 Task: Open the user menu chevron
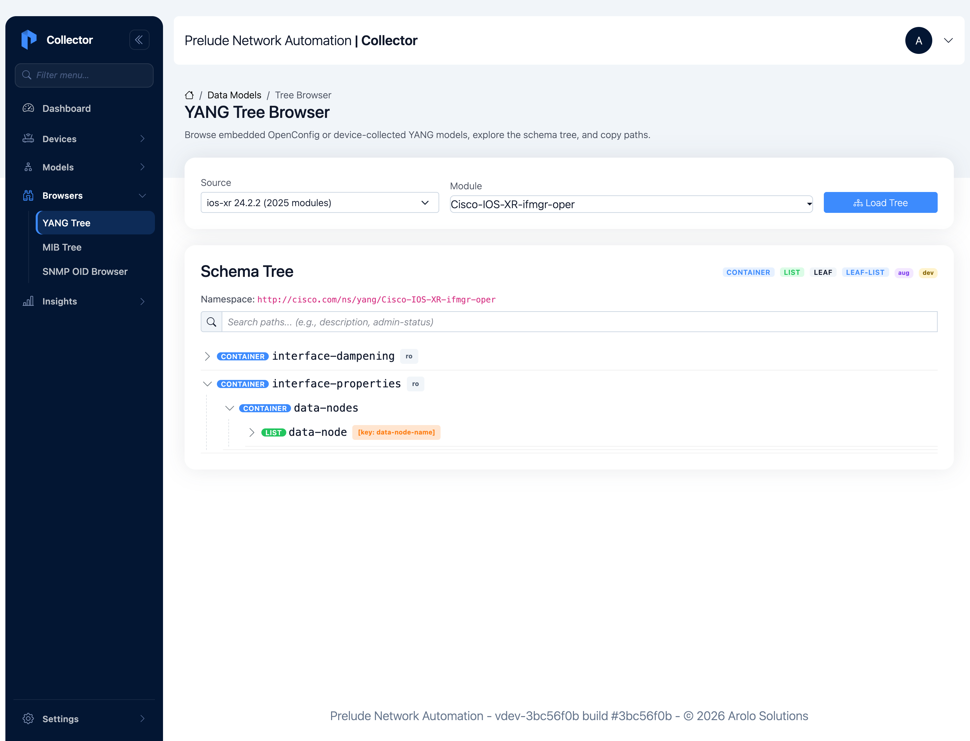click(x=948, y=40)
